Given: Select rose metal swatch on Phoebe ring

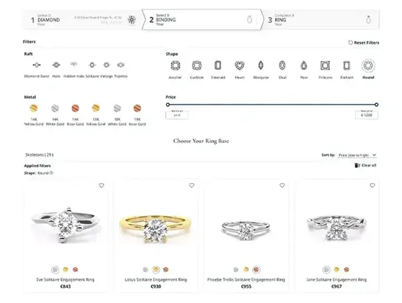Looking at the screenshot, I should (x=256, y=270).
